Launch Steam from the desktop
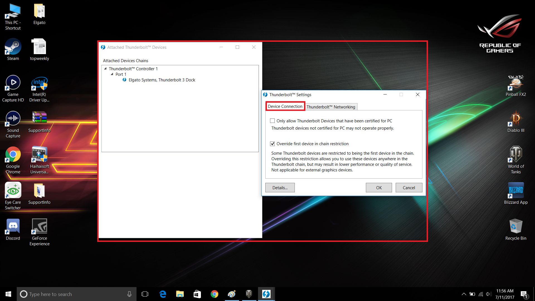The height and width of the screenshot is (301, 535). [13, 46]
